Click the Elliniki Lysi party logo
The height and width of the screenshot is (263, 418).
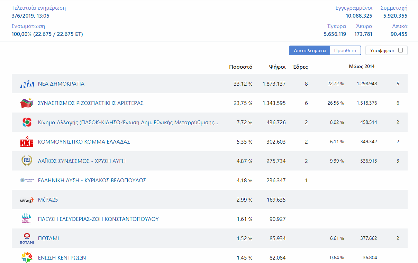(27, 180)
